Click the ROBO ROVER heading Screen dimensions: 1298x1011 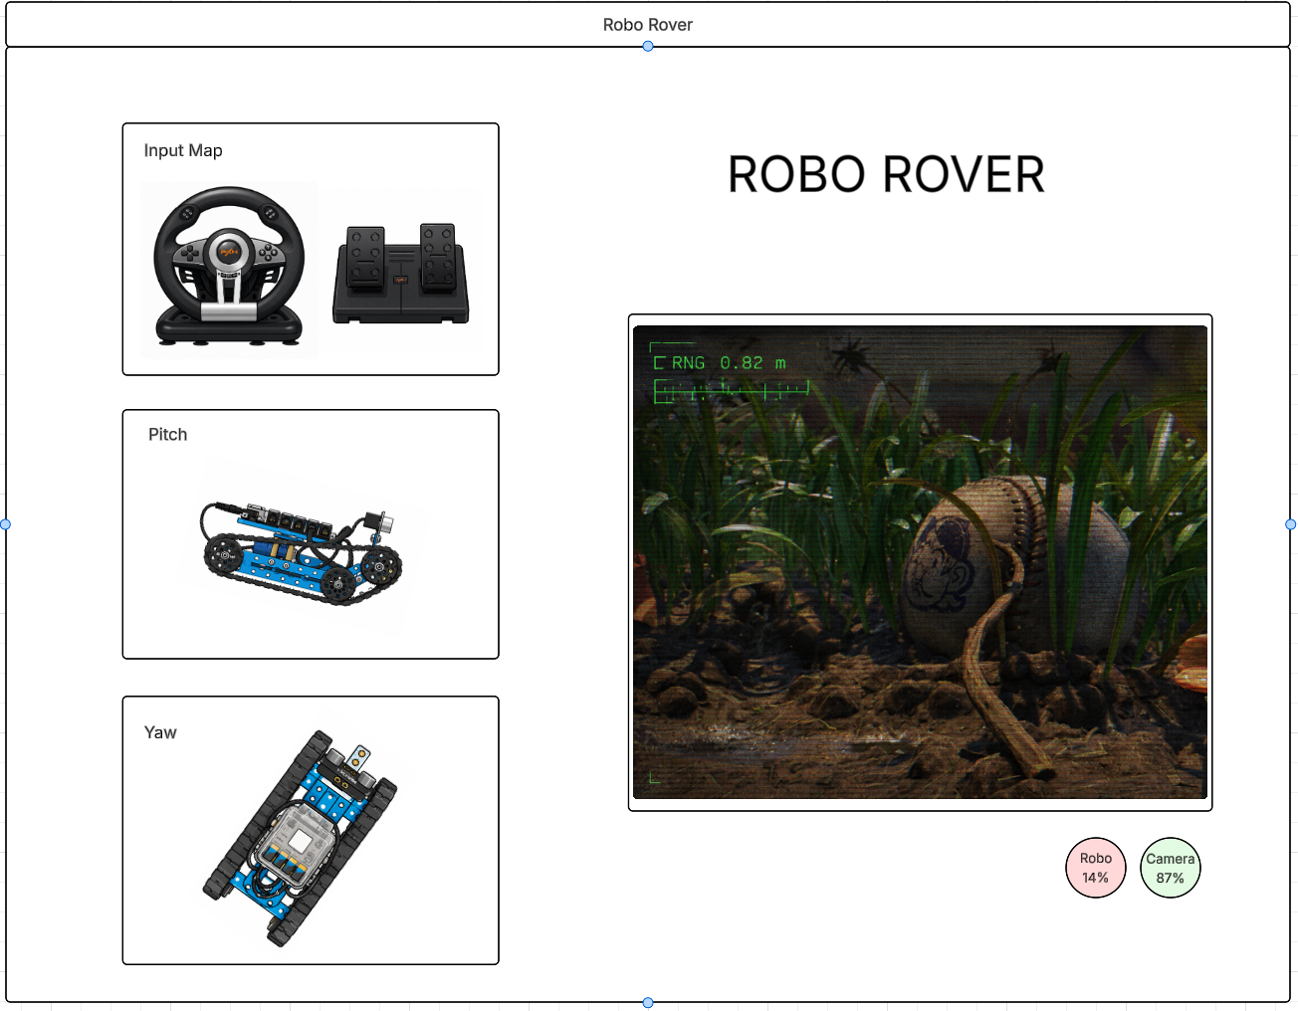click(x=886, y=175)
